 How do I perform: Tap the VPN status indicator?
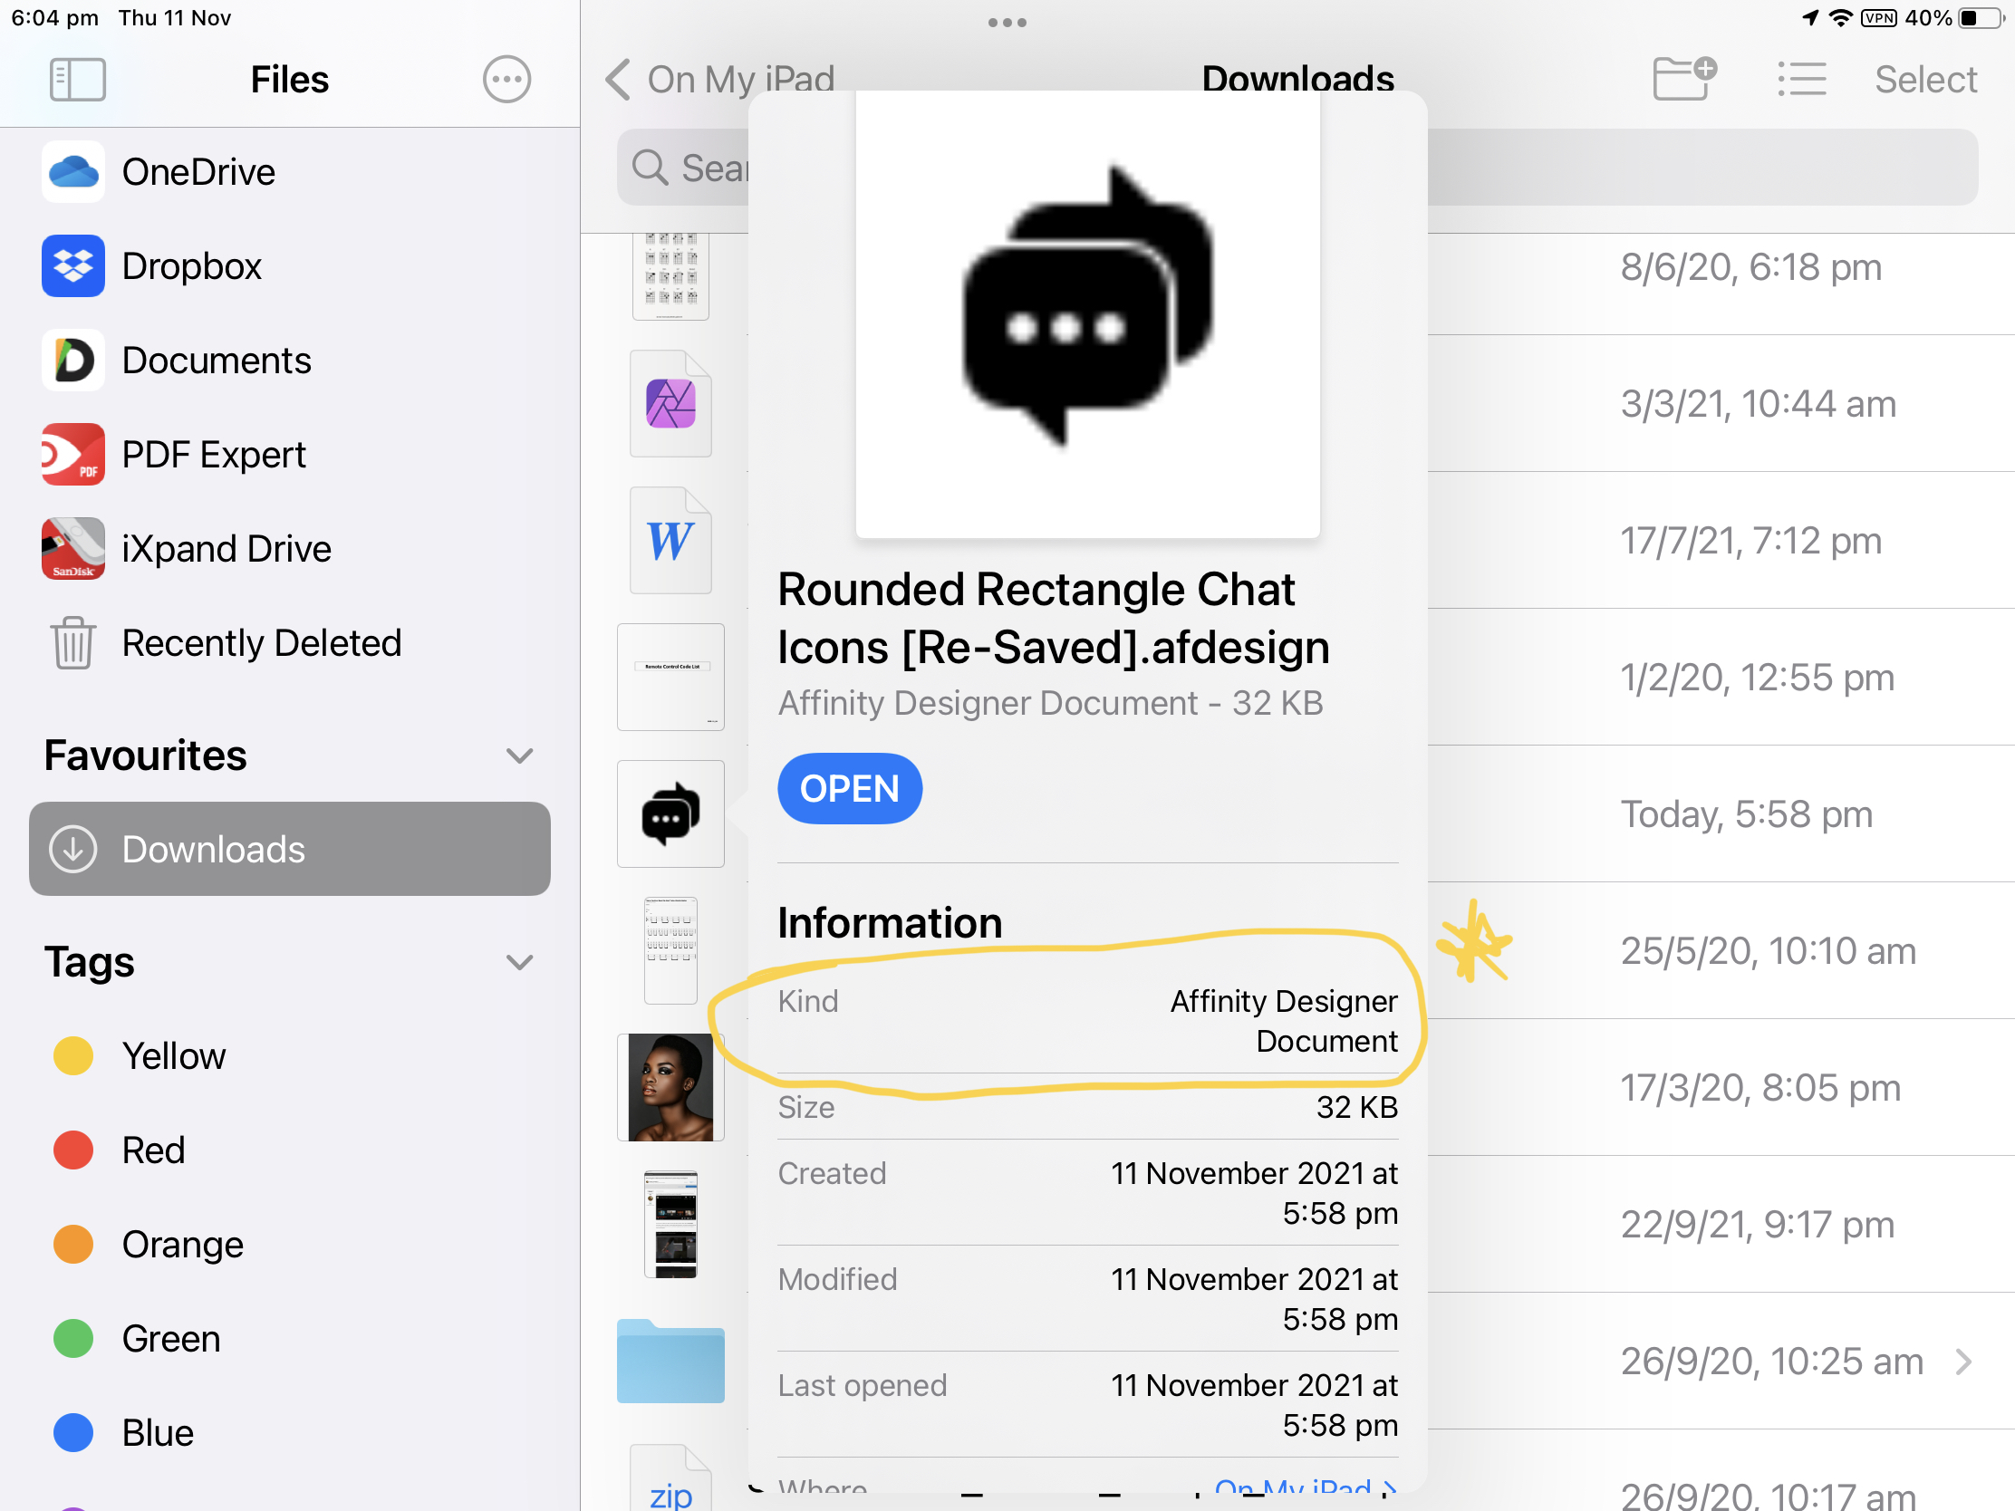(1879, 18)
